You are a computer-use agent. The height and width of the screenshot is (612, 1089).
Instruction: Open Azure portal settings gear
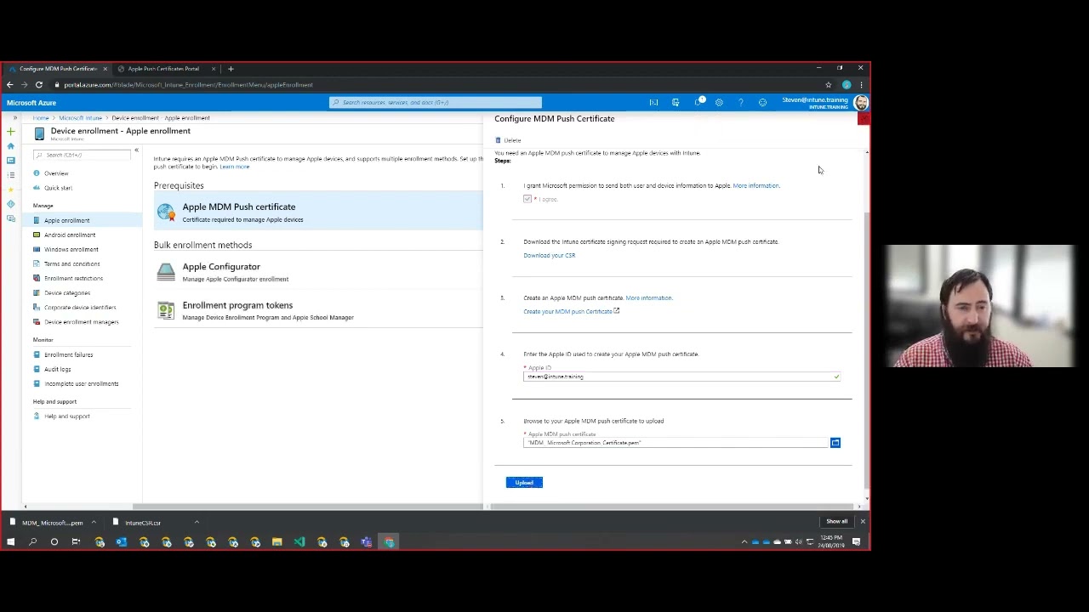point(719,103)
